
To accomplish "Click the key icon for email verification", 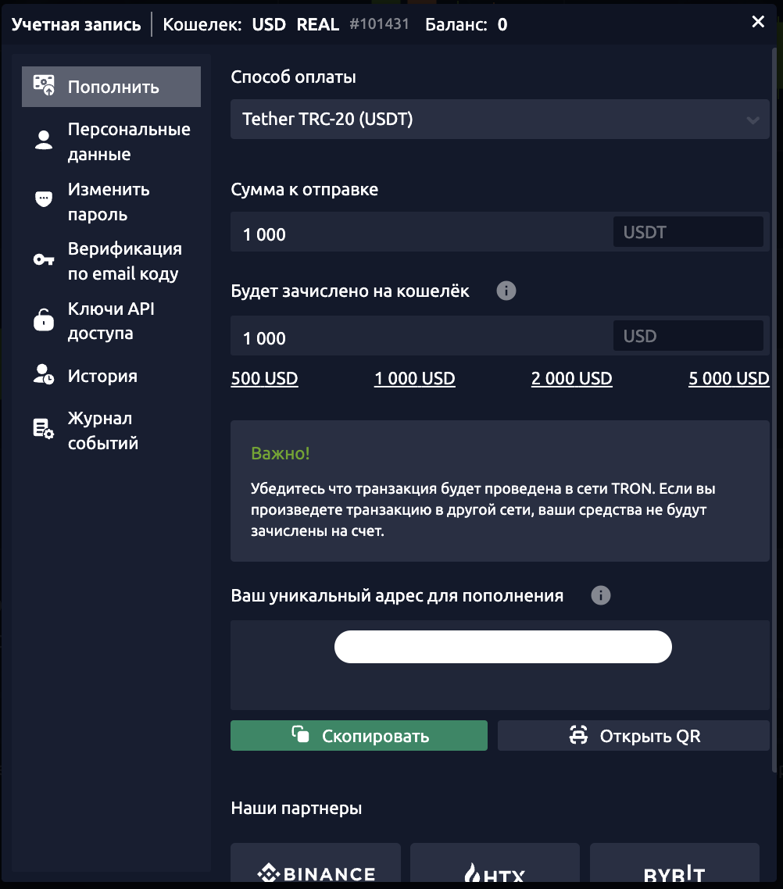I will click(44, 260).
